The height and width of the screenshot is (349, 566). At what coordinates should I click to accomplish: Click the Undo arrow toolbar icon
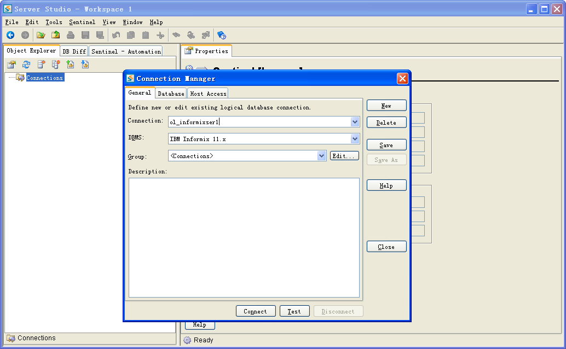[x=116, y=35]
